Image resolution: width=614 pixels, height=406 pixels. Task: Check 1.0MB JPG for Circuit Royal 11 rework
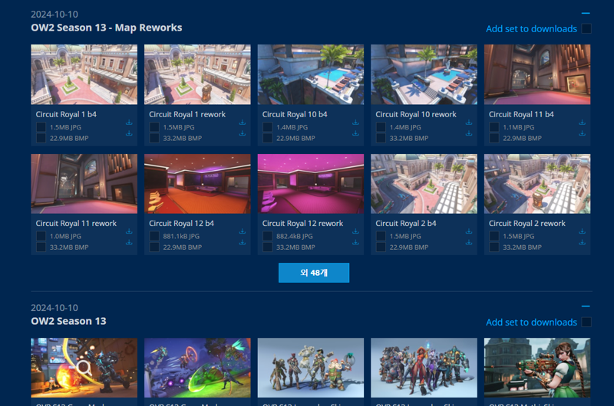pyautogui.click(x=41, y=236)
